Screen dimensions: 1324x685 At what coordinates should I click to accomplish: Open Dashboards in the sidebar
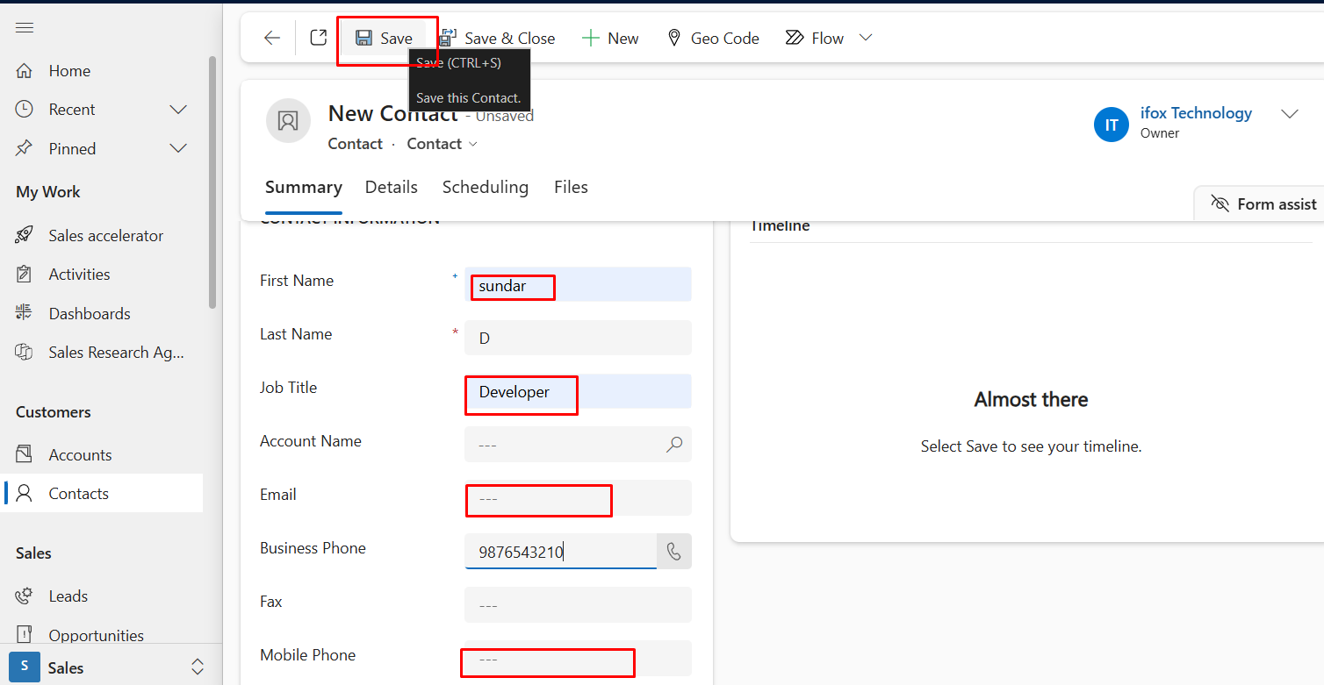(89, 313)
